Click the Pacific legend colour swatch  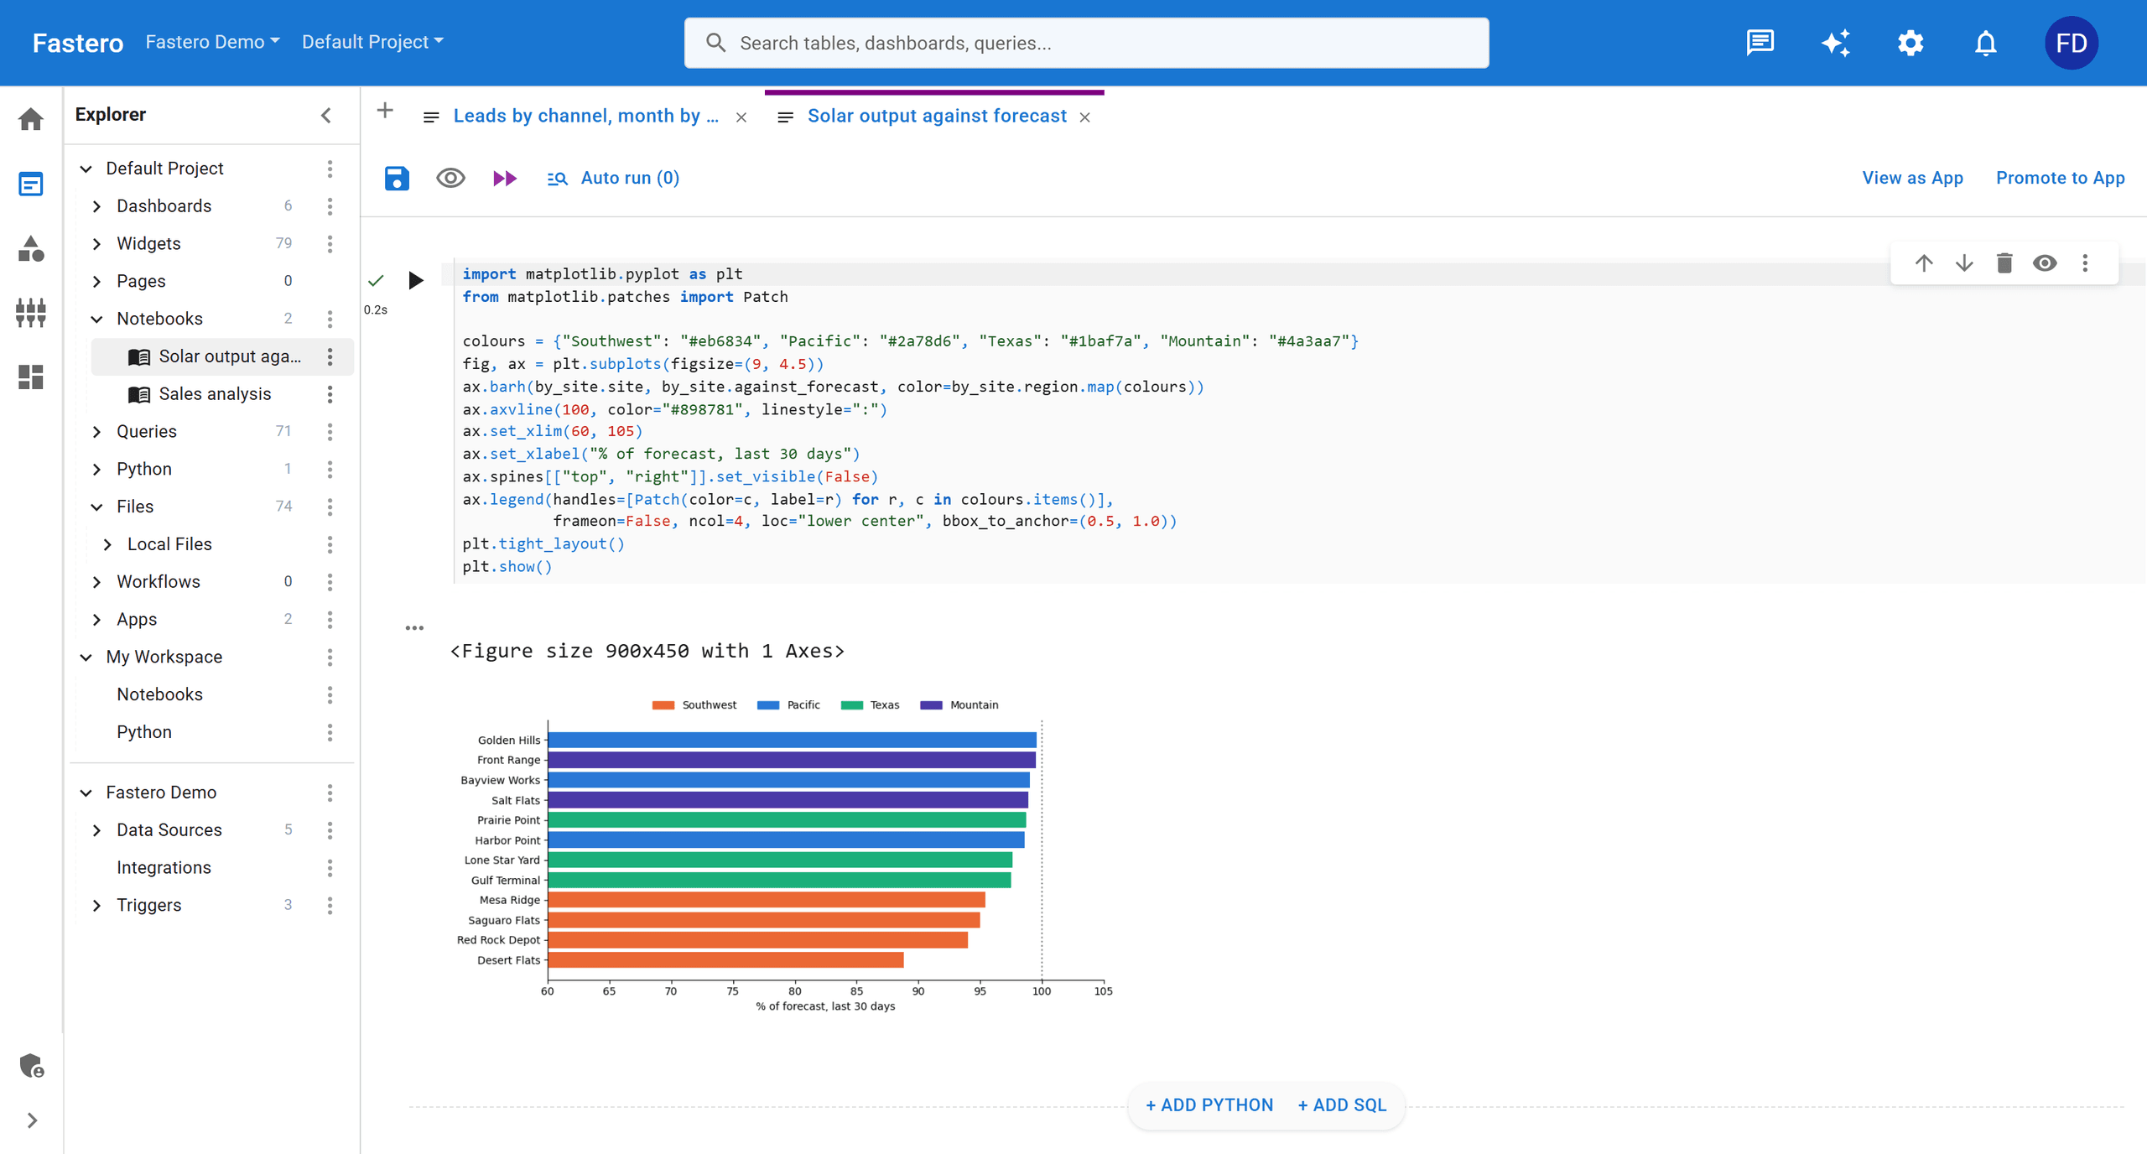(x=767, y=705)
